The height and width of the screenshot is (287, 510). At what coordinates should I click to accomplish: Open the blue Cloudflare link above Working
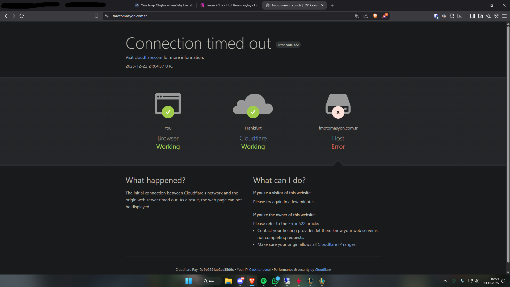[253, 138]
